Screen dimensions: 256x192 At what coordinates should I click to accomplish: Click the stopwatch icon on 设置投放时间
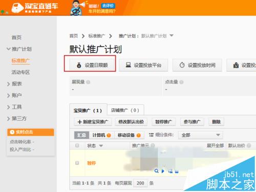pyautogui.click(x=182, y=65)
